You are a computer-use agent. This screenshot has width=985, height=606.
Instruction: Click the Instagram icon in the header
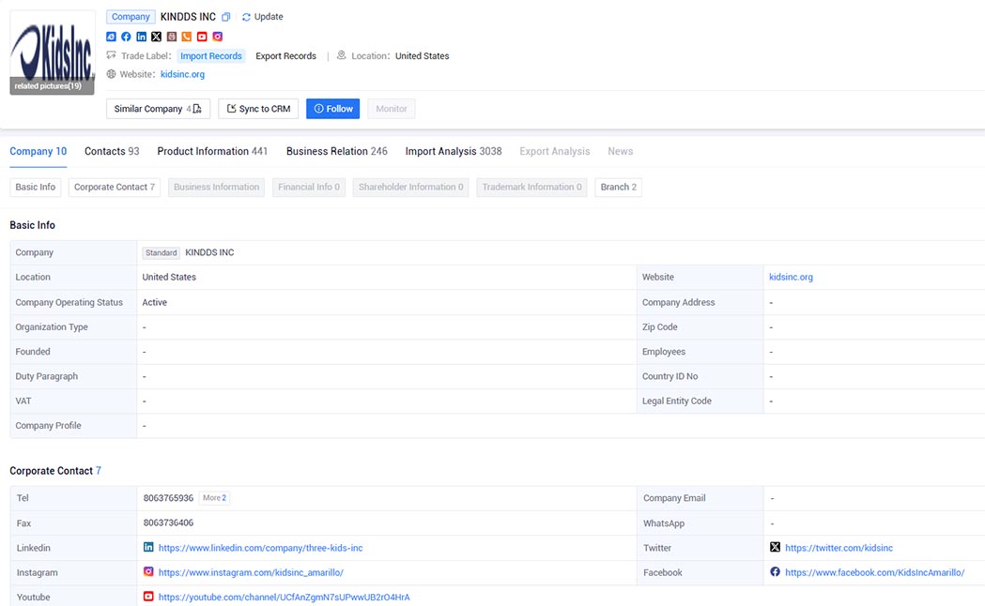click(x=217, y=37)
